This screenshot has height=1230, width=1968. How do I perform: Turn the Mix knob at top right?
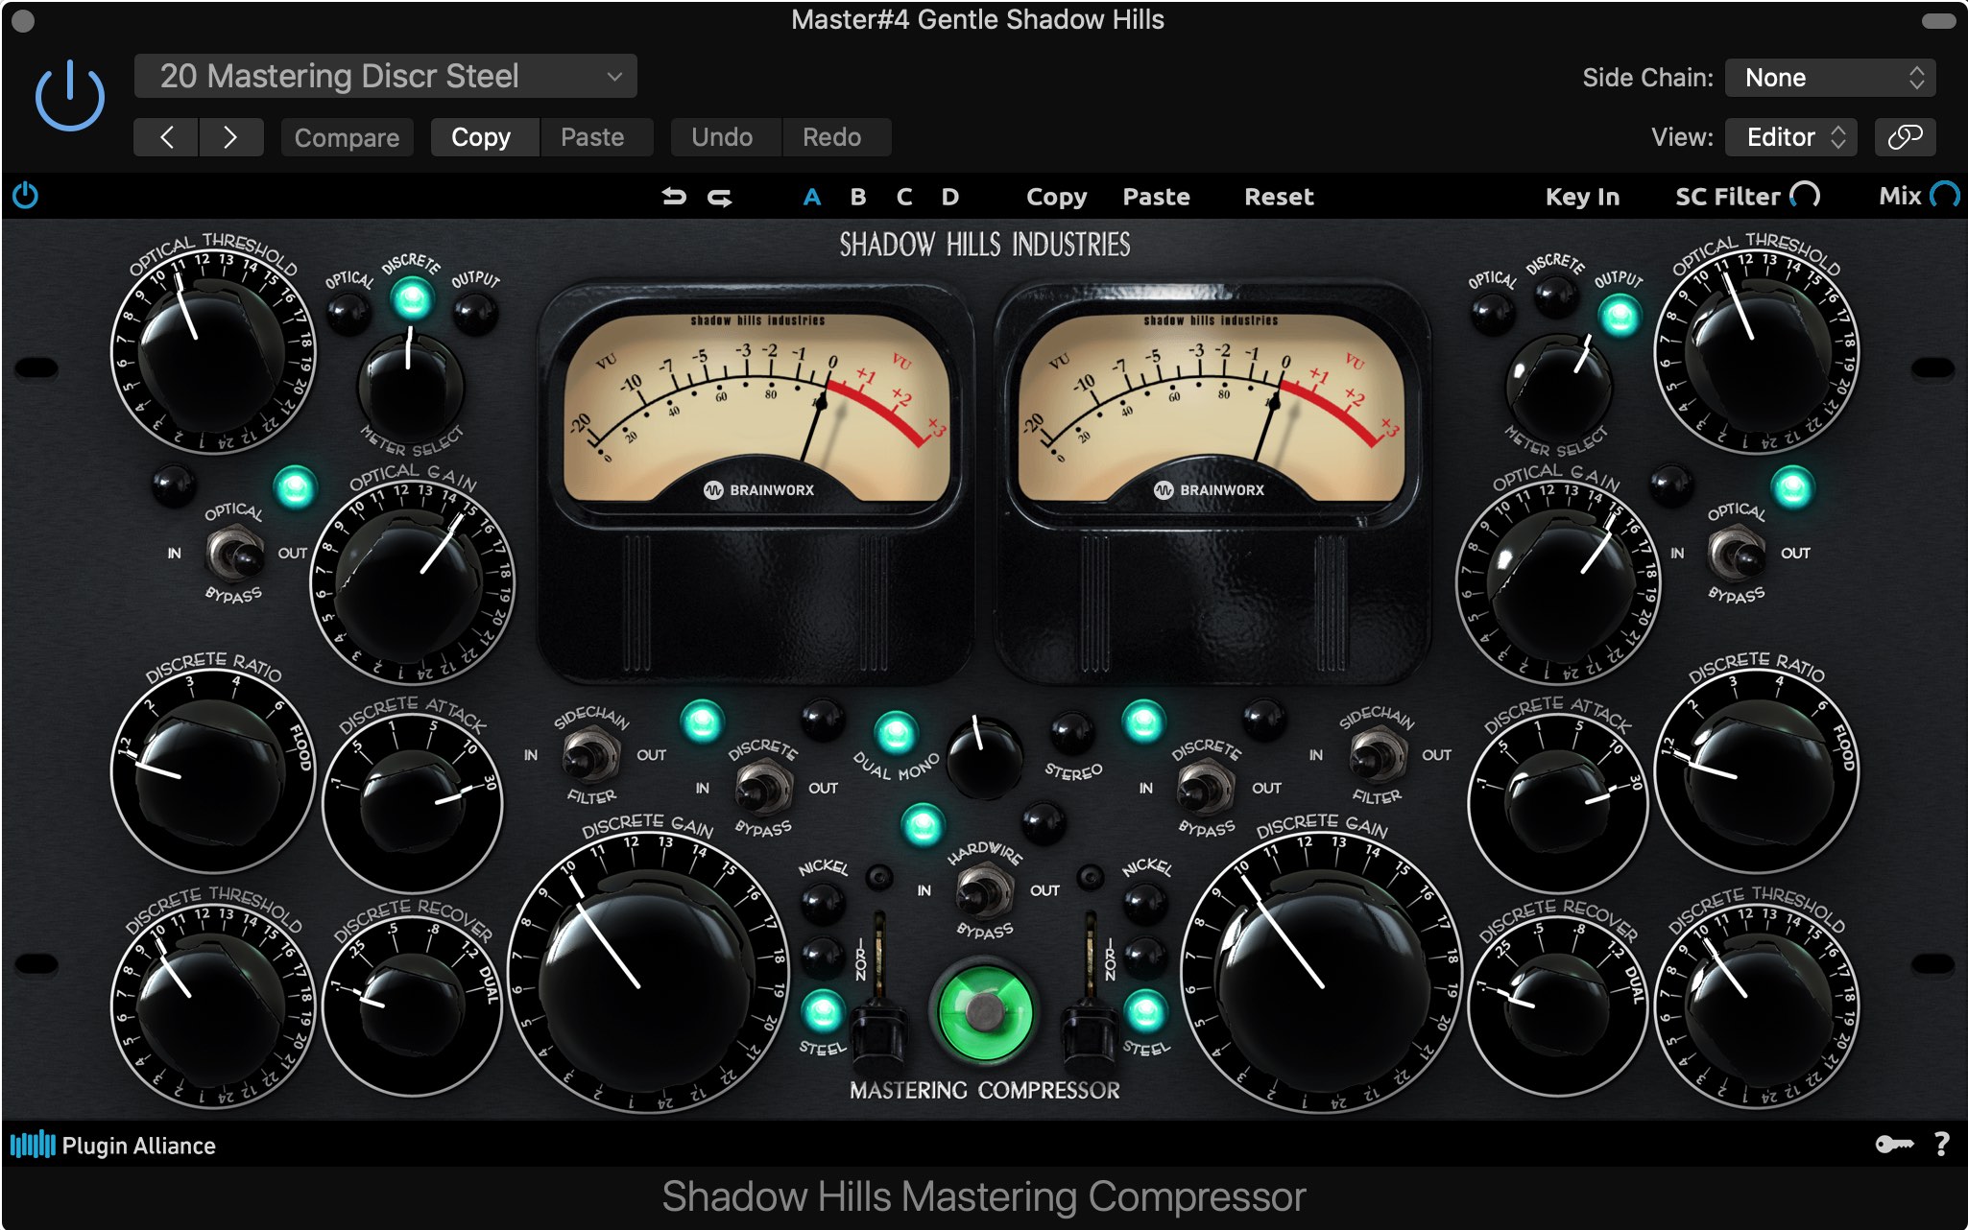click(x=1947, y=195)
